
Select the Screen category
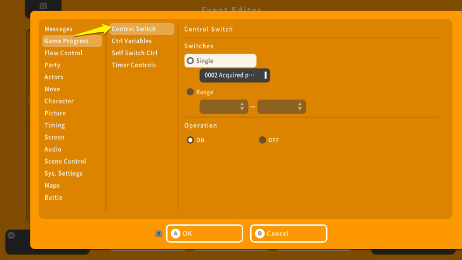55,138
